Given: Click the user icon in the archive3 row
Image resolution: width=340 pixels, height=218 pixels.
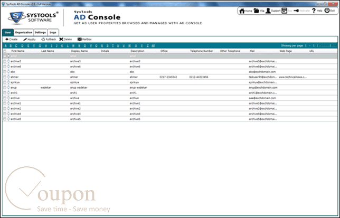Looking at the screenshot, I should [8, 61].
